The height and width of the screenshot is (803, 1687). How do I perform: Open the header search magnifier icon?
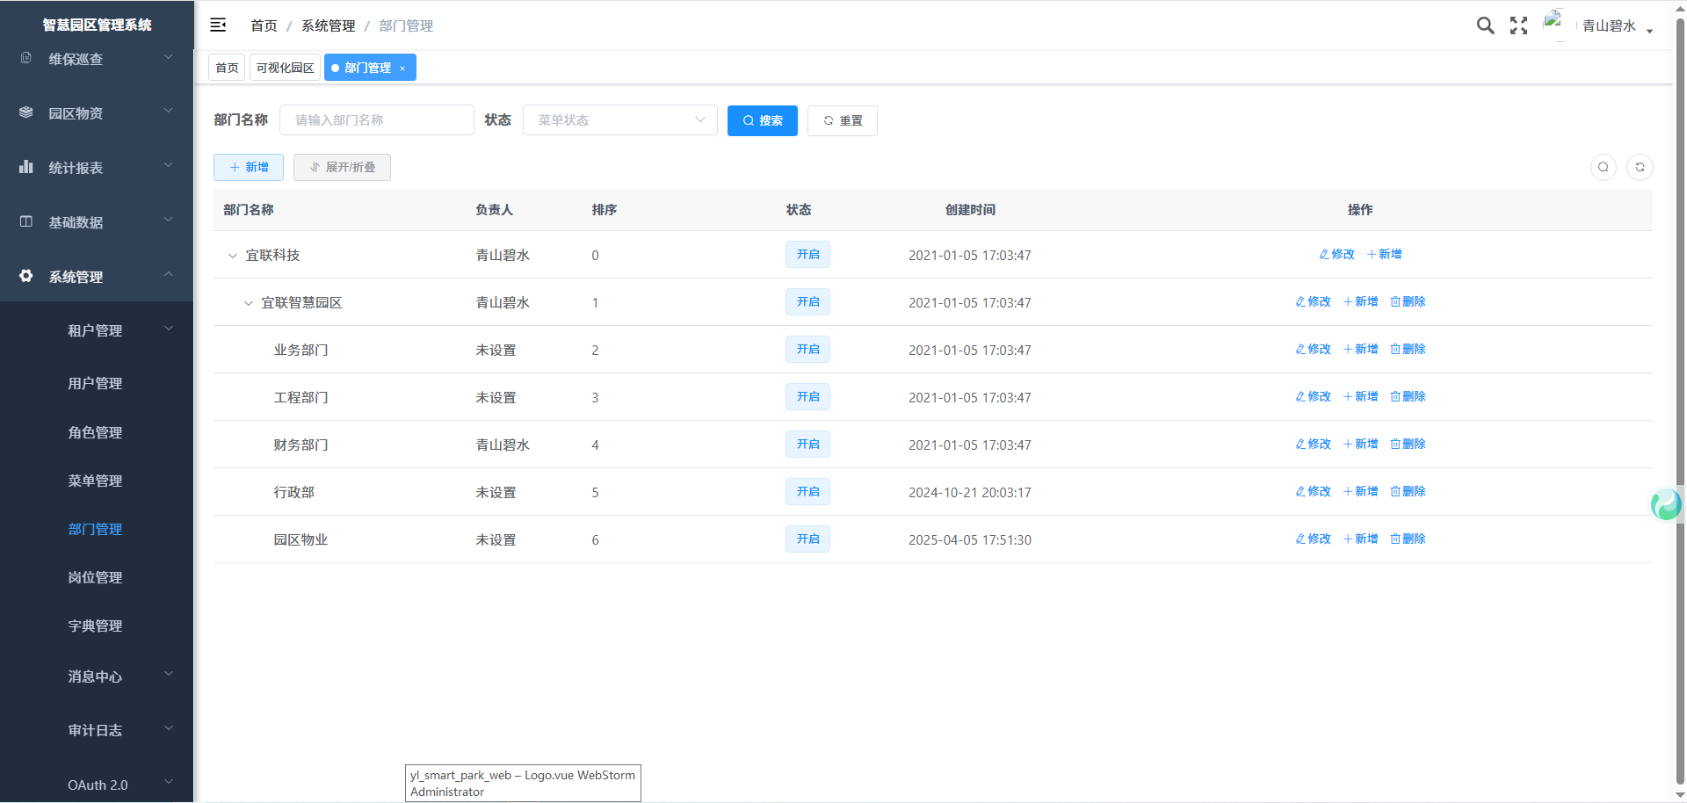click(x=1485, y=25)
